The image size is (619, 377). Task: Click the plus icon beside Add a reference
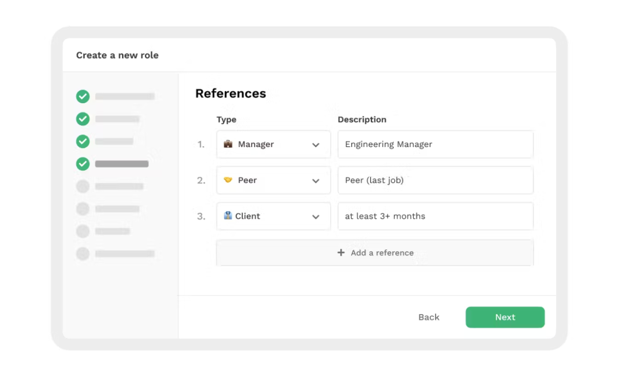pyautogui.click(x=341, y=253)
